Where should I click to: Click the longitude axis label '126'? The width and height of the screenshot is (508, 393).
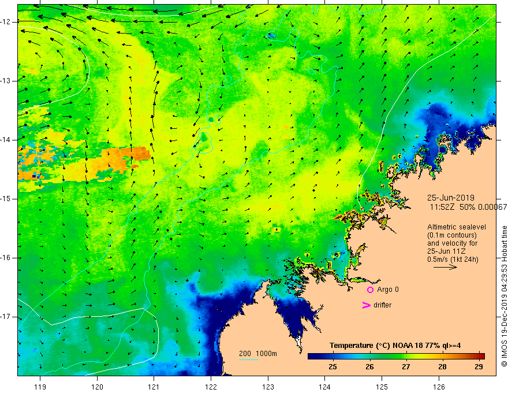point(439,387)
